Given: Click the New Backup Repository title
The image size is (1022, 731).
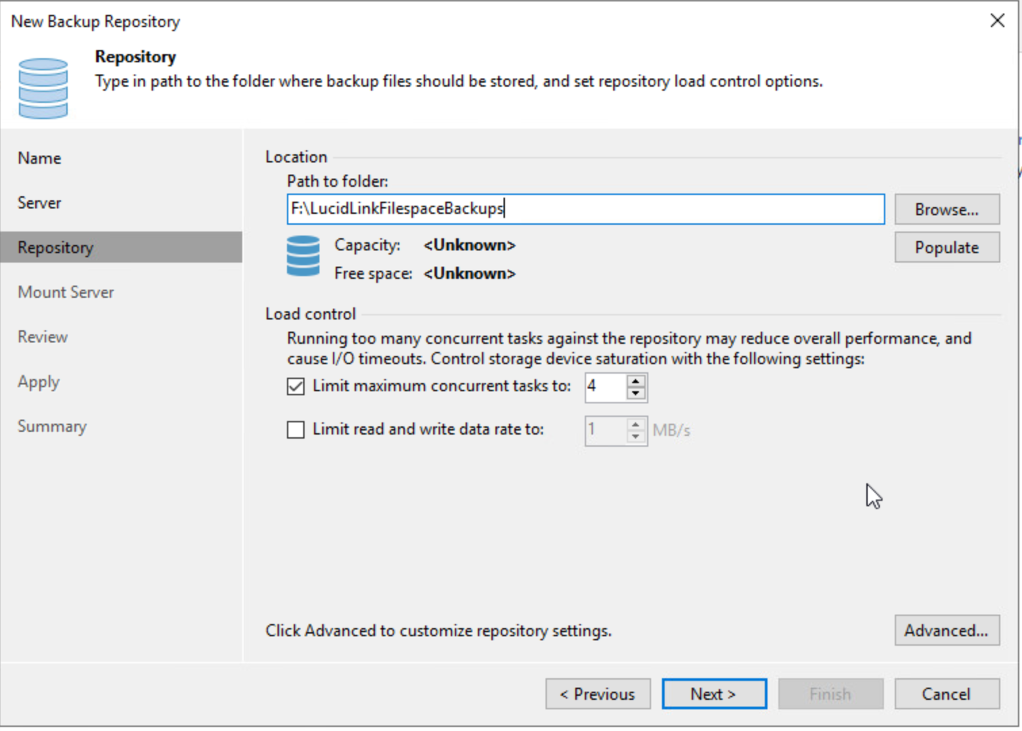Looking at the screenshot, I should pos(95,22).
